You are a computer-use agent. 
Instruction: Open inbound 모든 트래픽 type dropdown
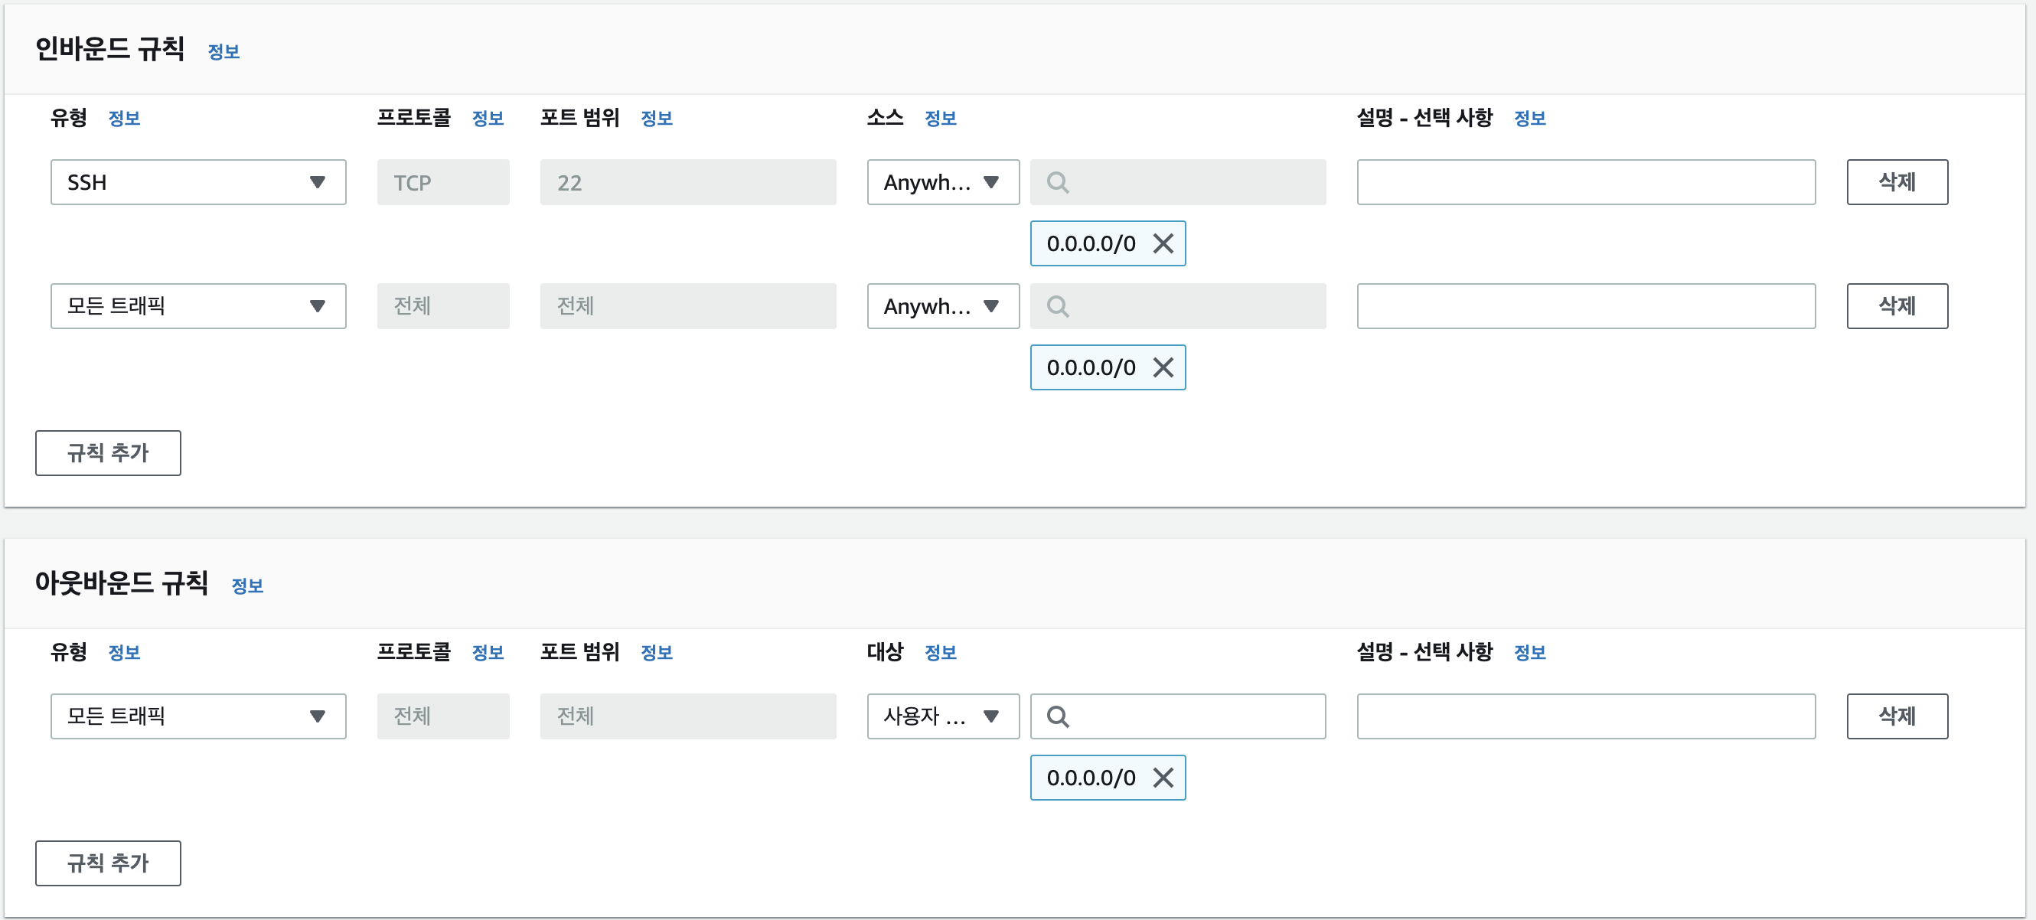point(198,306)
